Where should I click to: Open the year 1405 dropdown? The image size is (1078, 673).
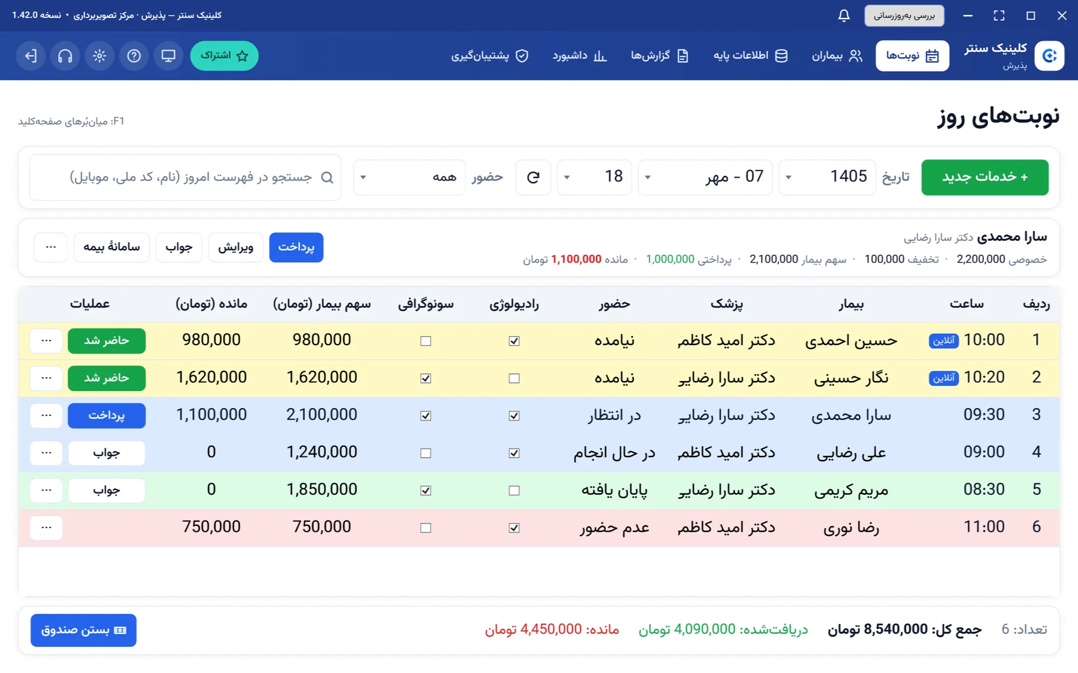pos(827,177)
